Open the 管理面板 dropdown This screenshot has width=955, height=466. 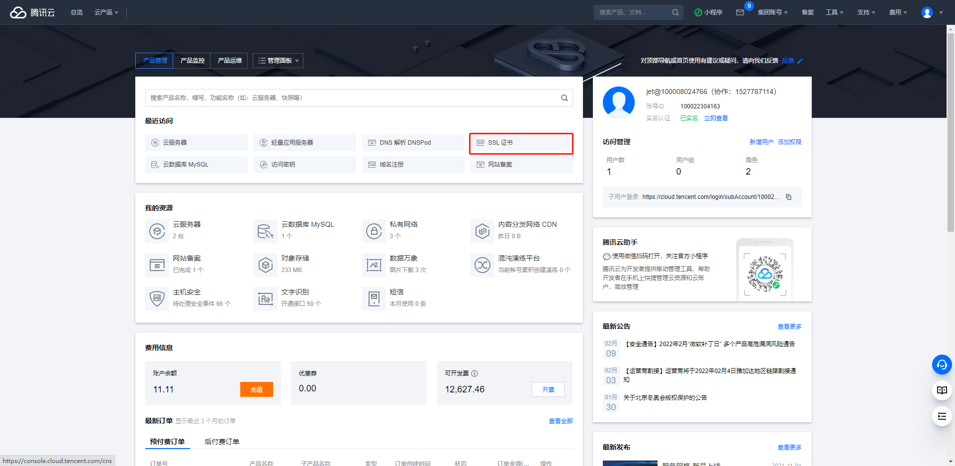pos(278,61)
